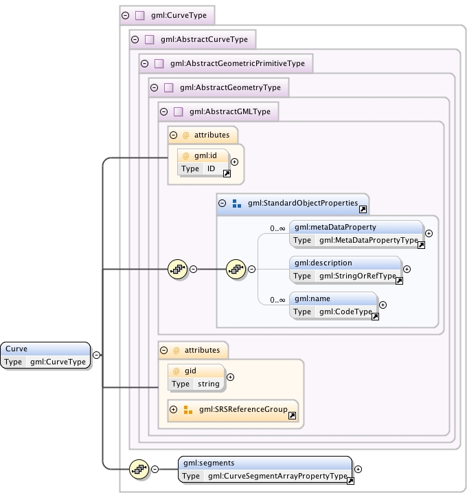
Task: Collapse gml:AbstractGeometricPrimitiveType container
Action: coord(144,63)
